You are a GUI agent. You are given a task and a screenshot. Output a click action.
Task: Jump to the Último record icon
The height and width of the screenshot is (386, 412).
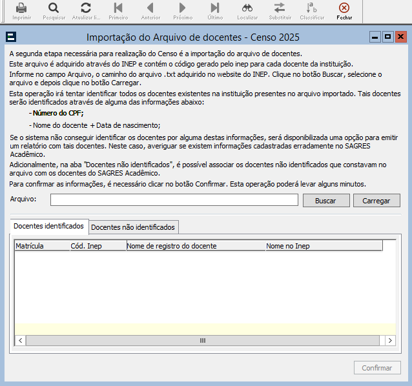[x=215, y=8]
